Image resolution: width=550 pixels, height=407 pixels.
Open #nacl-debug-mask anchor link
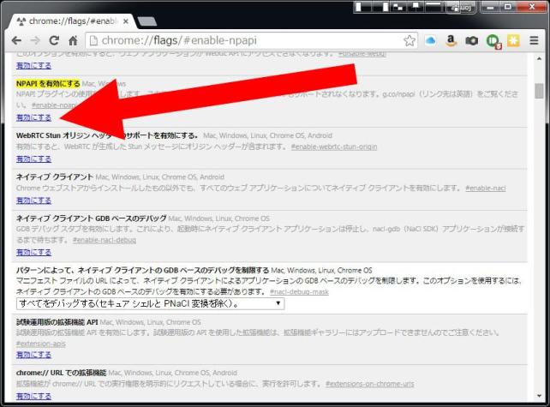pos(299,292)
